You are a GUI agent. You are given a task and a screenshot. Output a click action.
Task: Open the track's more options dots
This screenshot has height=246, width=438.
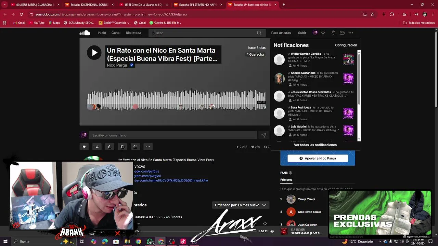[148, 147]
